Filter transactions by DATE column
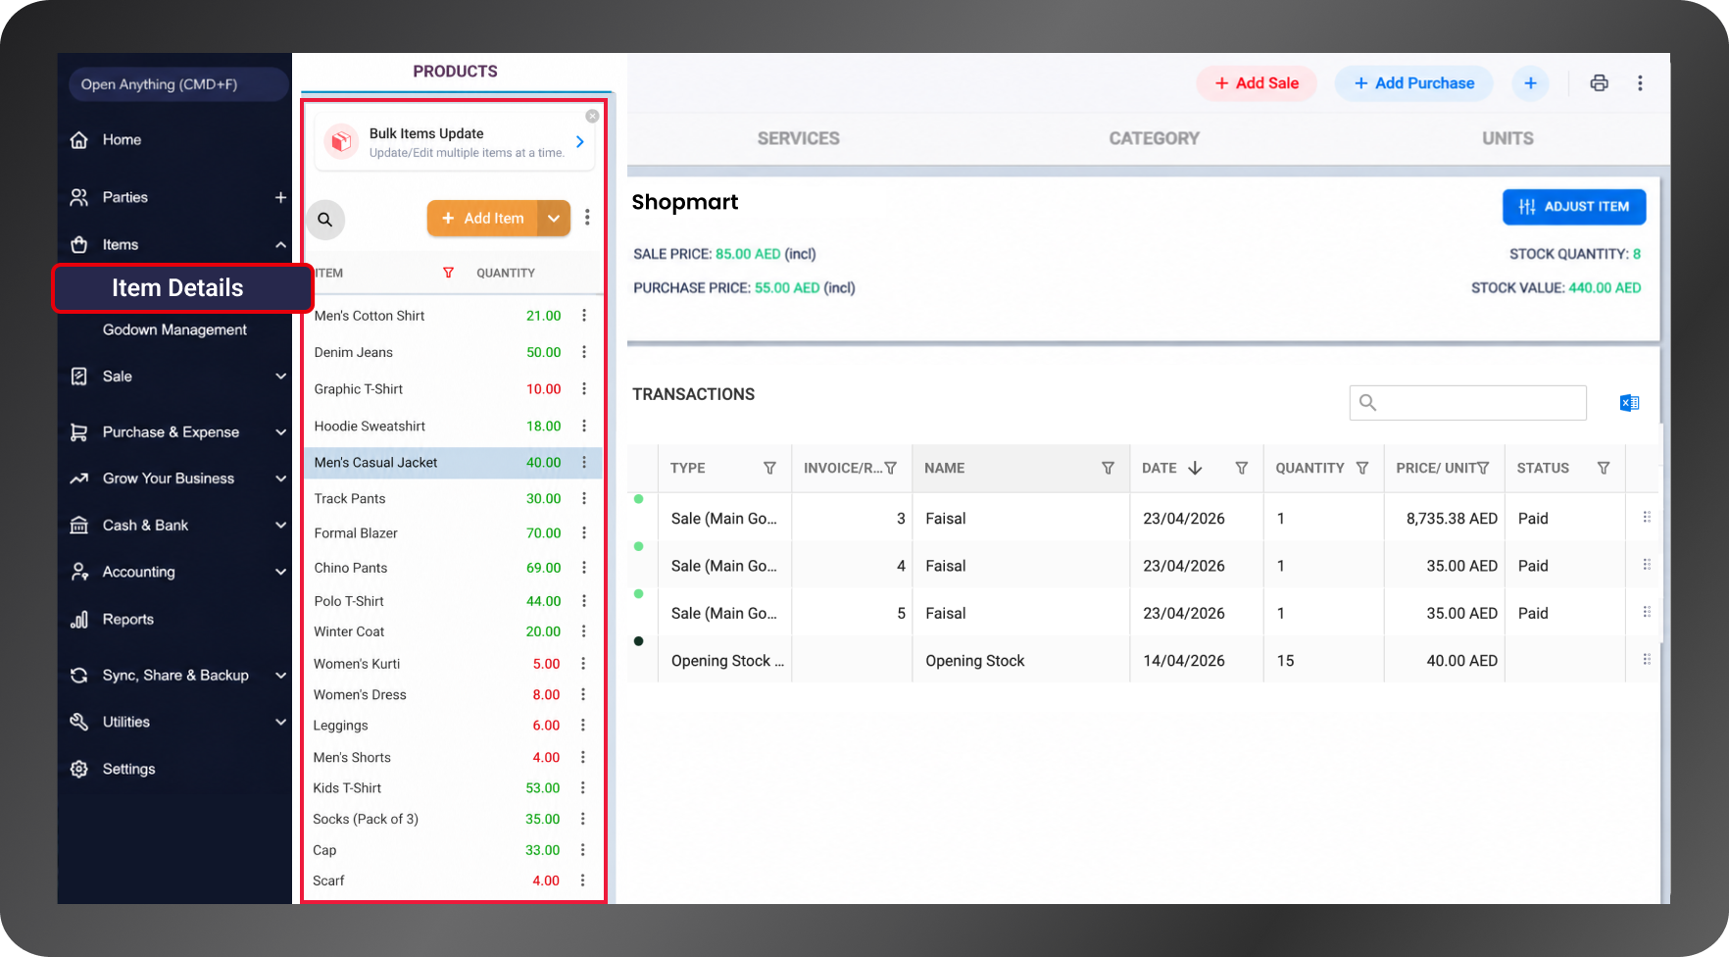Image resolution: width=1729 pixels, height=957 pixels. click(x=1242, y=469)
